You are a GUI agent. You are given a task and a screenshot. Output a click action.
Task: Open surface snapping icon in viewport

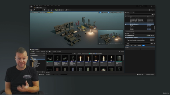107,12
